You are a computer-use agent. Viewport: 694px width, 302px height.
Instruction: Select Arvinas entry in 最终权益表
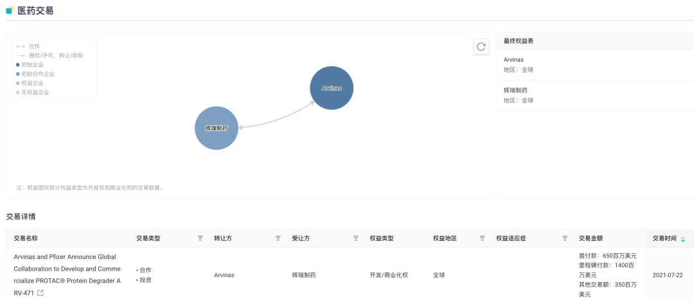pyautogui.click(x=595, y=65)
